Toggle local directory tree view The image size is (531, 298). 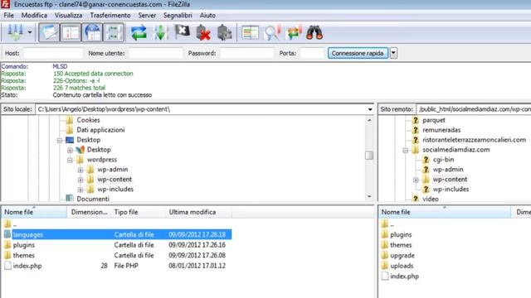point(71,32)
